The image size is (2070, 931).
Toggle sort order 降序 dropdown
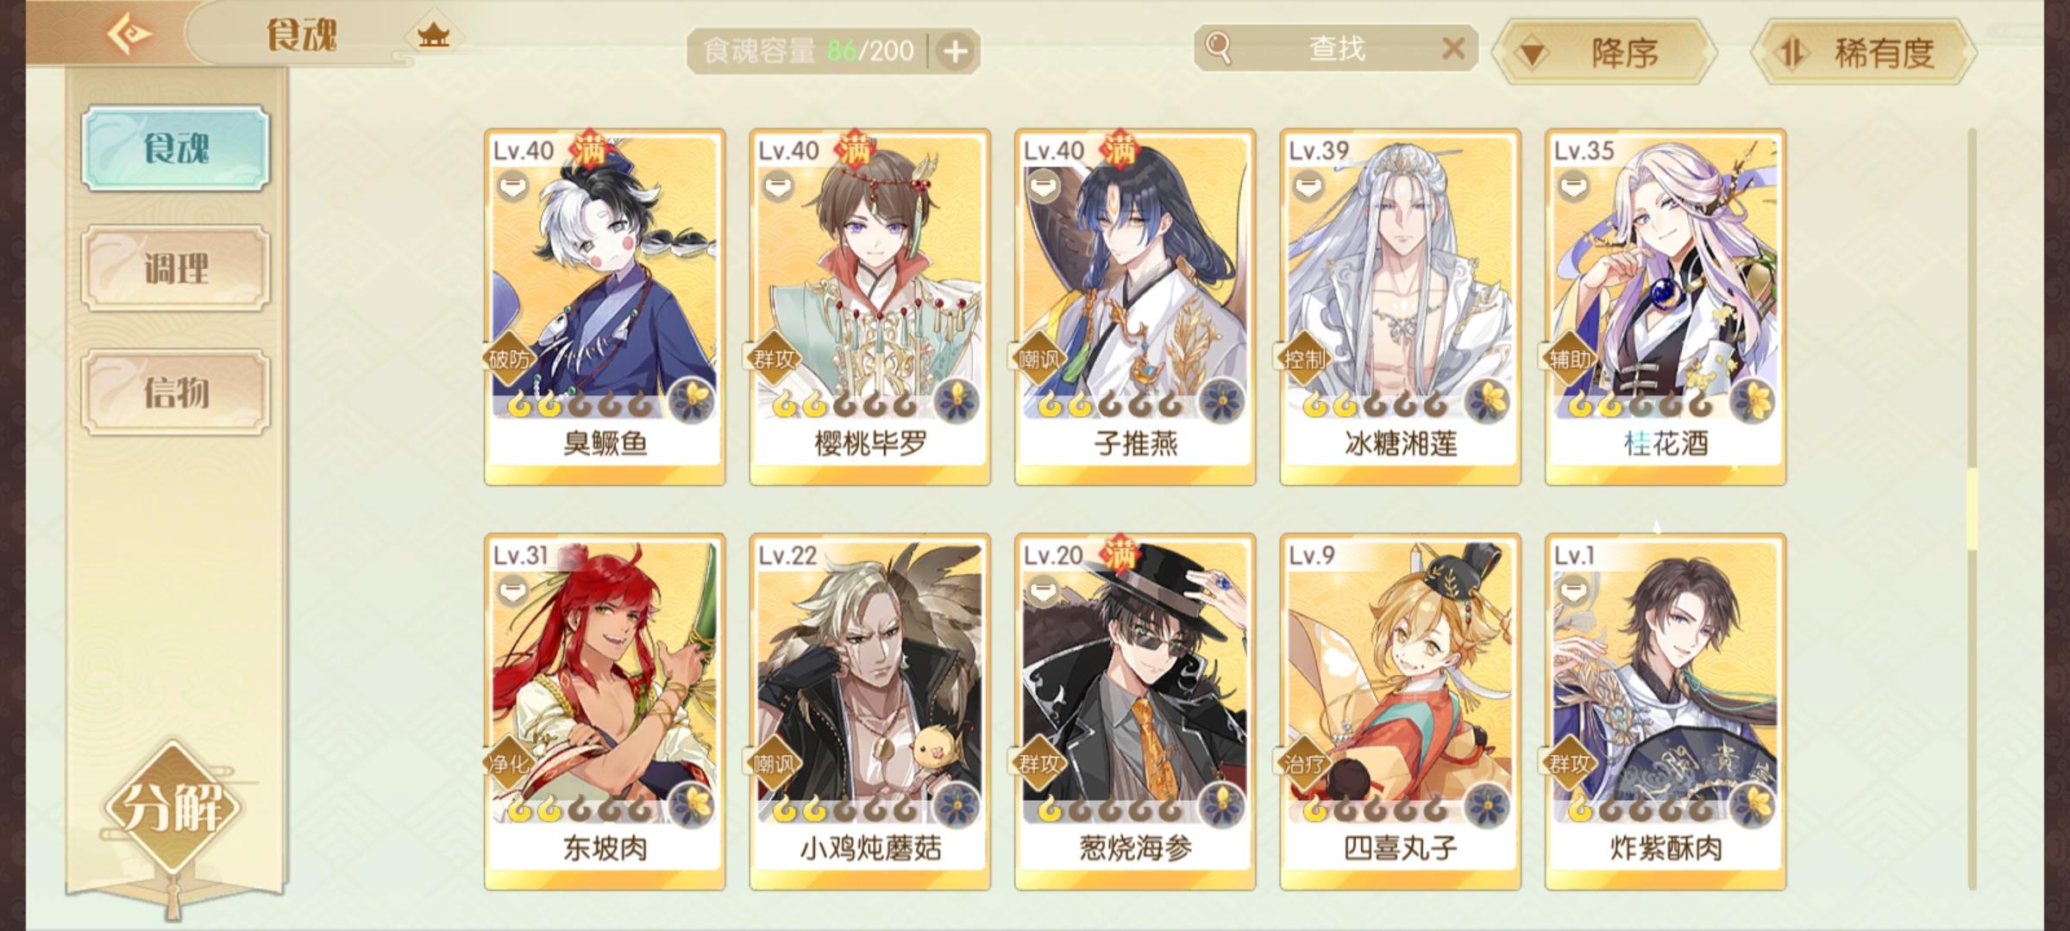tap(1604, 53)
